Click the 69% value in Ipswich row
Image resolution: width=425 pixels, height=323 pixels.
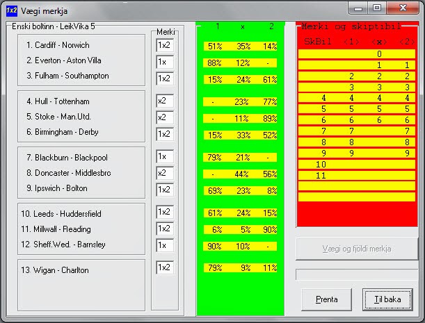(x=215, y=191)
